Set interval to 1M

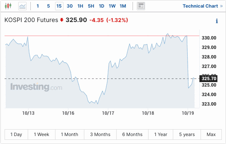[123, 6]
